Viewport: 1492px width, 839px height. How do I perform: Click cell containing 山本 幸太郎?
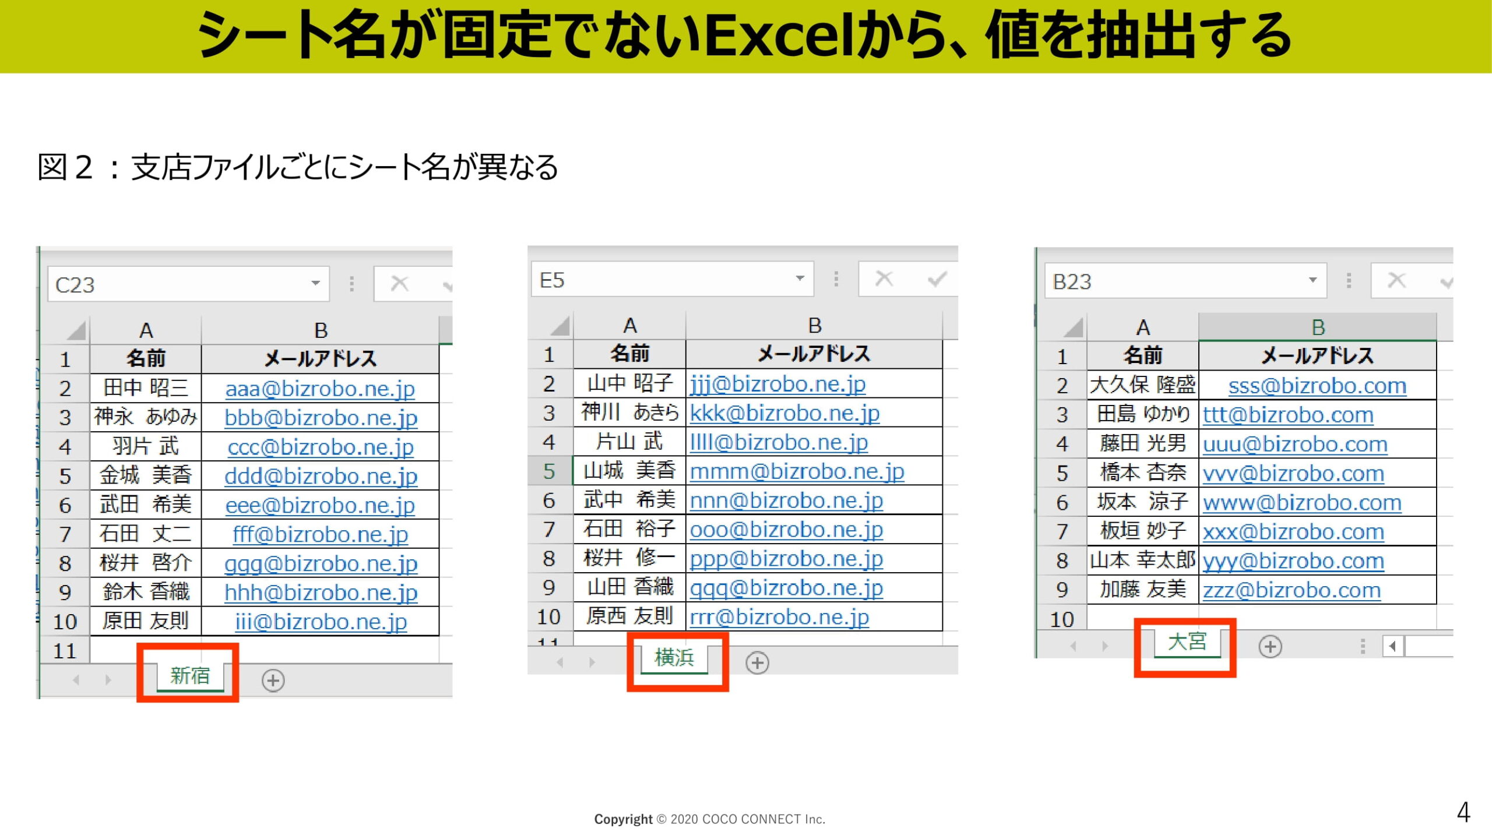[x=1143, y=560]
